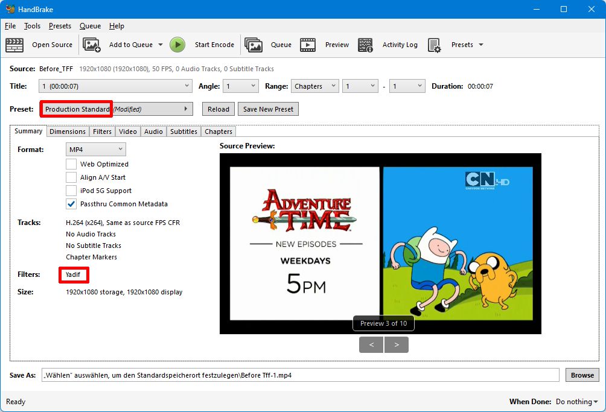Viewport: 606px width, 412px height.
Task: Click the Duration 00:00:07 value
Action: [480, 86]
